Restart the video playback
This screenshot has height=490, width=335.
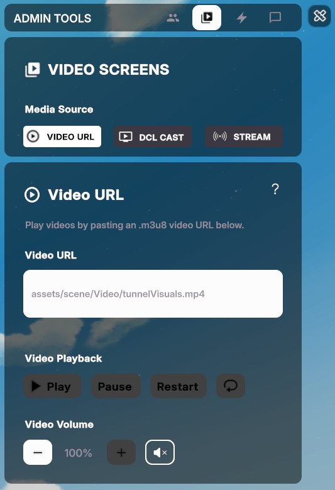click(x=178, y=386)
